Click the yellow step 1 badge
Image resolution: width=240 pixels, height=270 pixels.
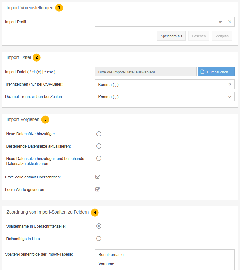59,8
